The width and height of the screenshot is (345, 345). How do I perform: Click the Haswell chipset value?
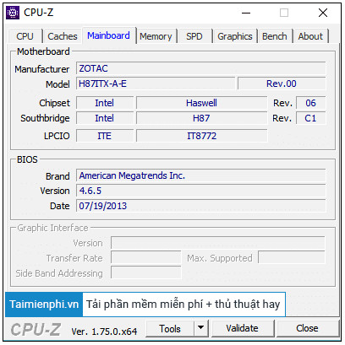coord(201,103)
